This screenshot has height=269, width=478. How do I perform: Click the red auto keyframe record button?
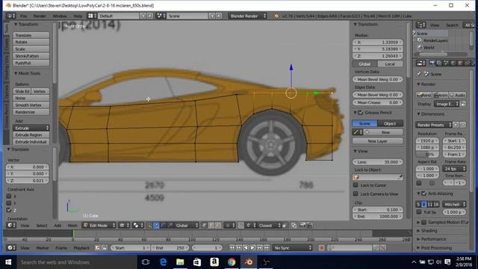pyautogui.click(x=321, y=248)
